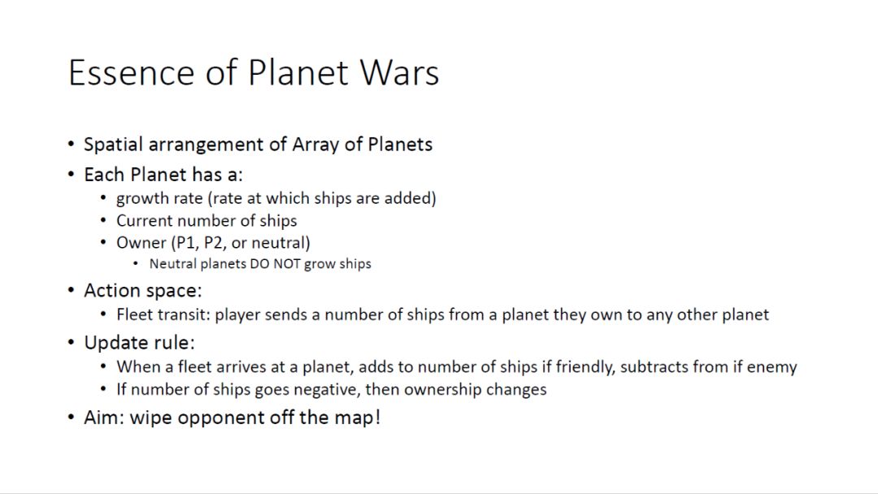Click the "Each Planet has a:" bullet text
Viewport: 878px width, 494px height.
pos(163,175)
